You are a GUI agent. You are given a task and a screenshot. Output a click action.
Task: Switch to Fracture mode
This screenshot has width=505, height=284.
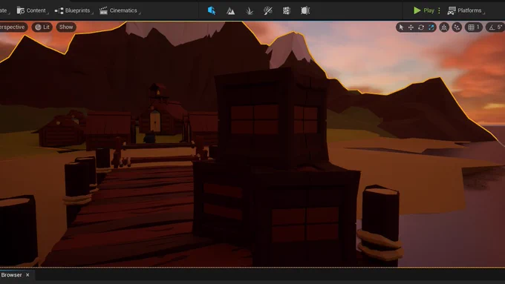pos(287,11)
